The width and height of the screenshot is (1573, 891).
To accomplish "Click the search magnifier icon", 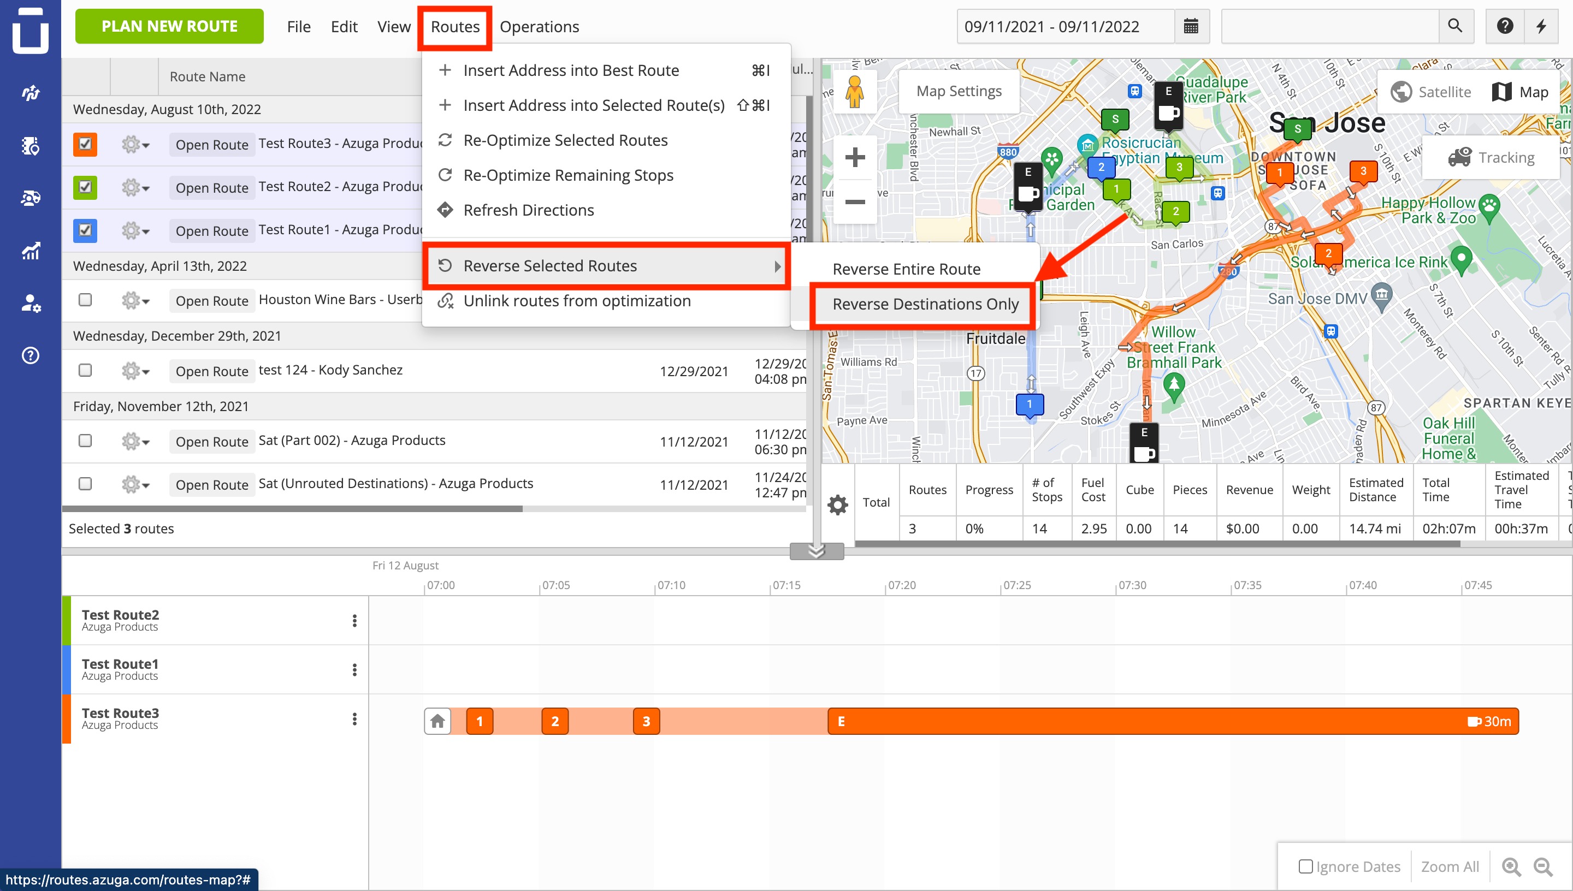I will point(1455,26).
